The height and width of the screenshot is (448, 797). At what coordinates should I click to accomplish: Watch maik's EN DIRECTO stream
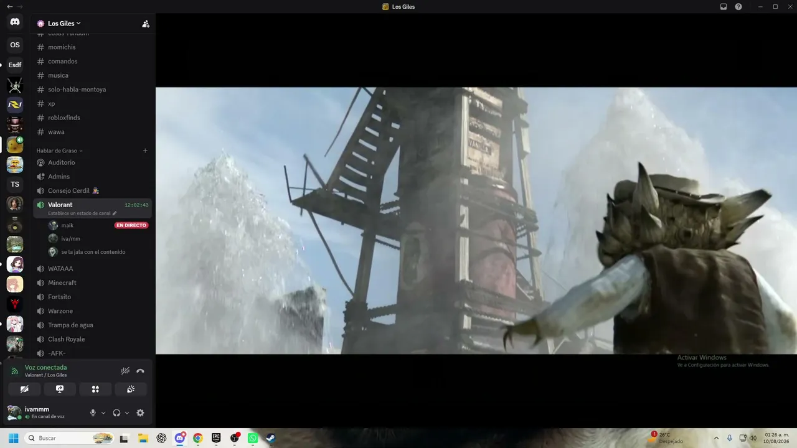click(x=131, y=225)
